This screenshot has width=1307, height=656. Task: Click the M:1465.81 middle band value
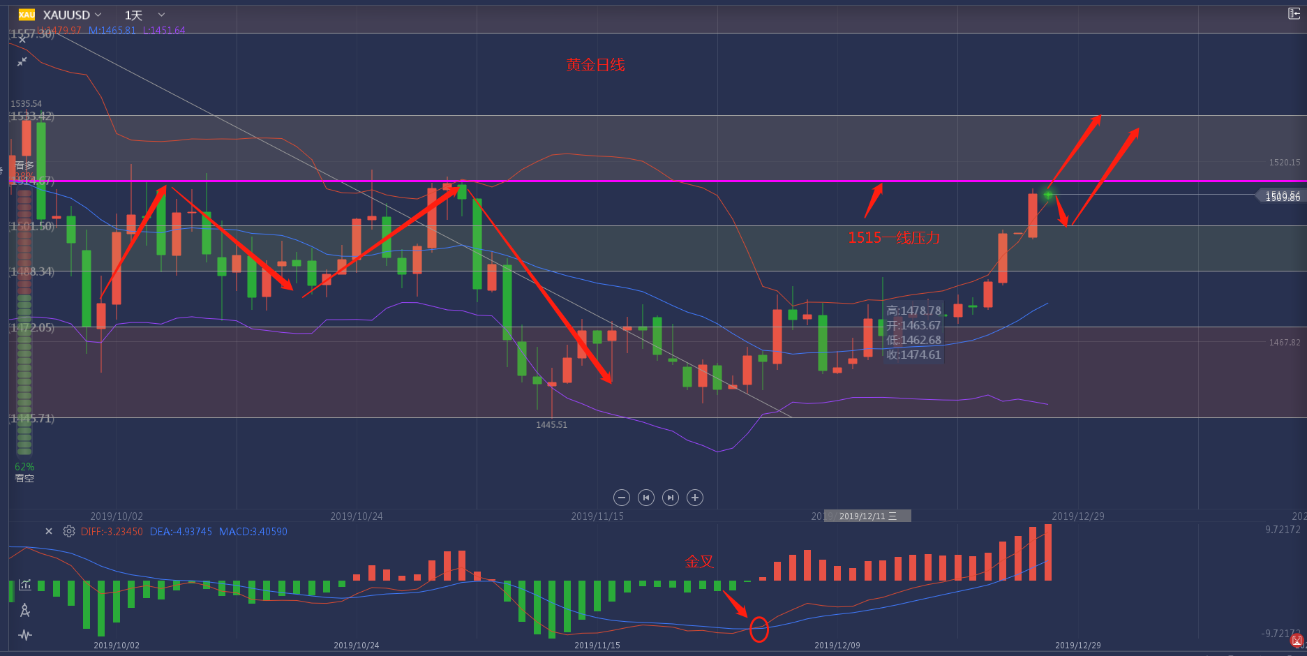click(x=112, y=31)
